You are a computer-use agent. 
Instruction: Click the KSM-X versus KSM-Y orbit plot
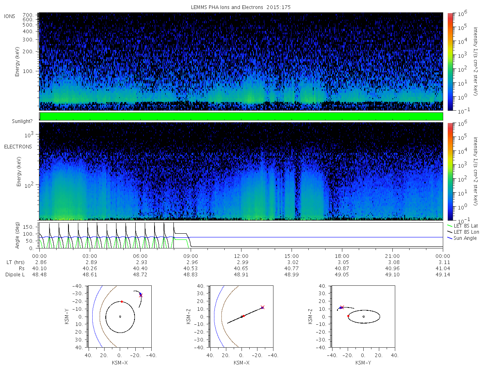tap(120, 317)
